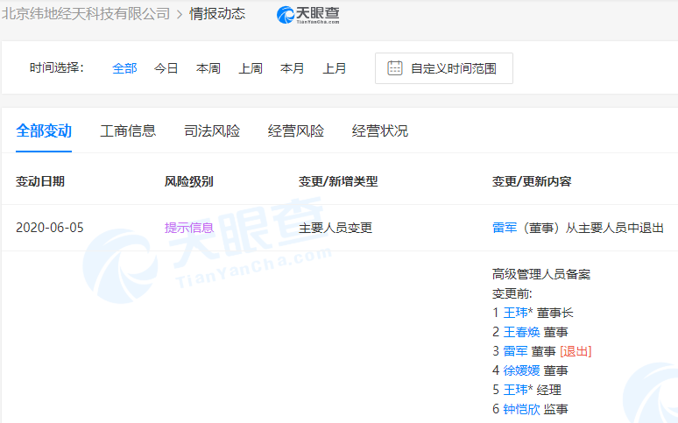The image size is (678, 423).
Task: Open 王玮 经理 profile link
Action: tap(515, 390)
